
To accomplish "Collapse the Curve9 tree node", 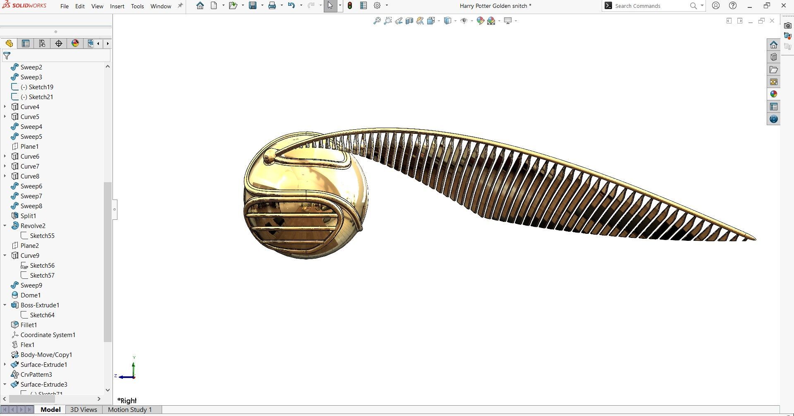I will [5, 255].
